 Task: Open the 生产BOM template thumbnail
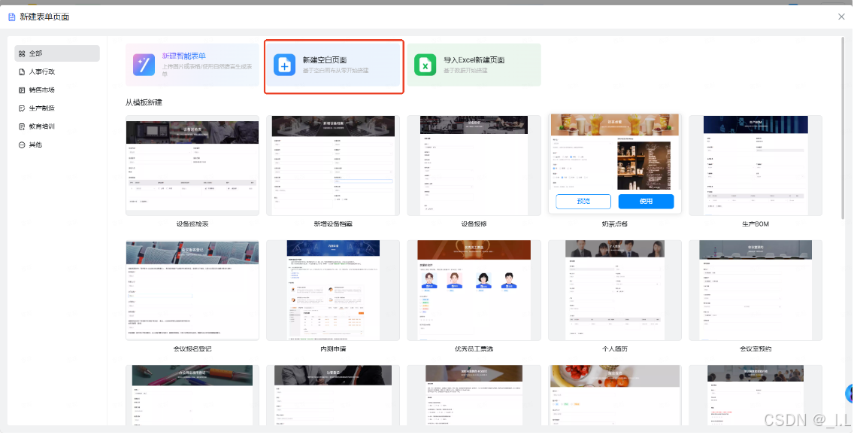756,165
